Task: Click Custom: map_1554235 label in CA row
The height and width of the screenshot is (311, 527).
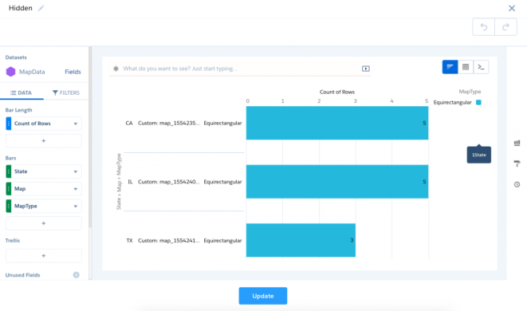Action: click(x=169, y=123)
